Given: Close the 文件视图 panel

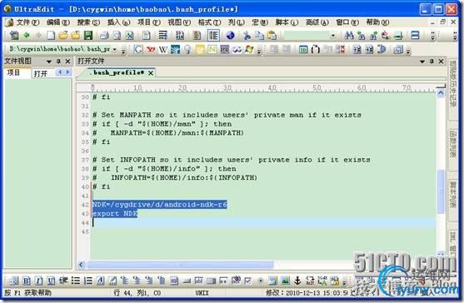Looking at the screenshot, I should (x=67, y=62).
